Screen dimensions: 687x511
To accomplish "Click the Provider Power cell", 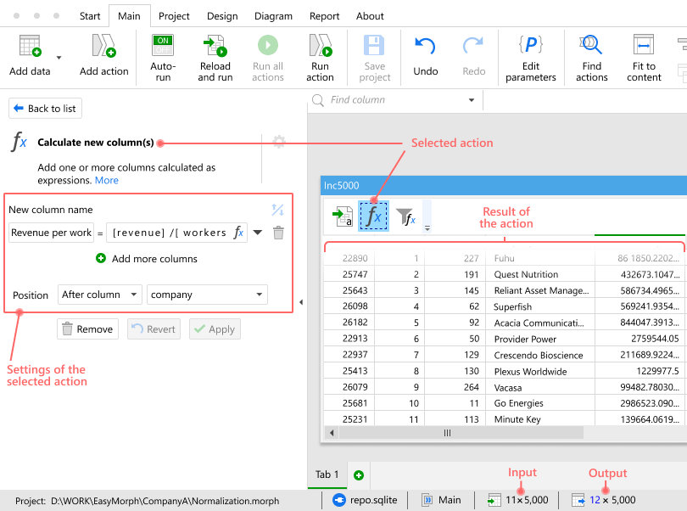I will 539,339.
